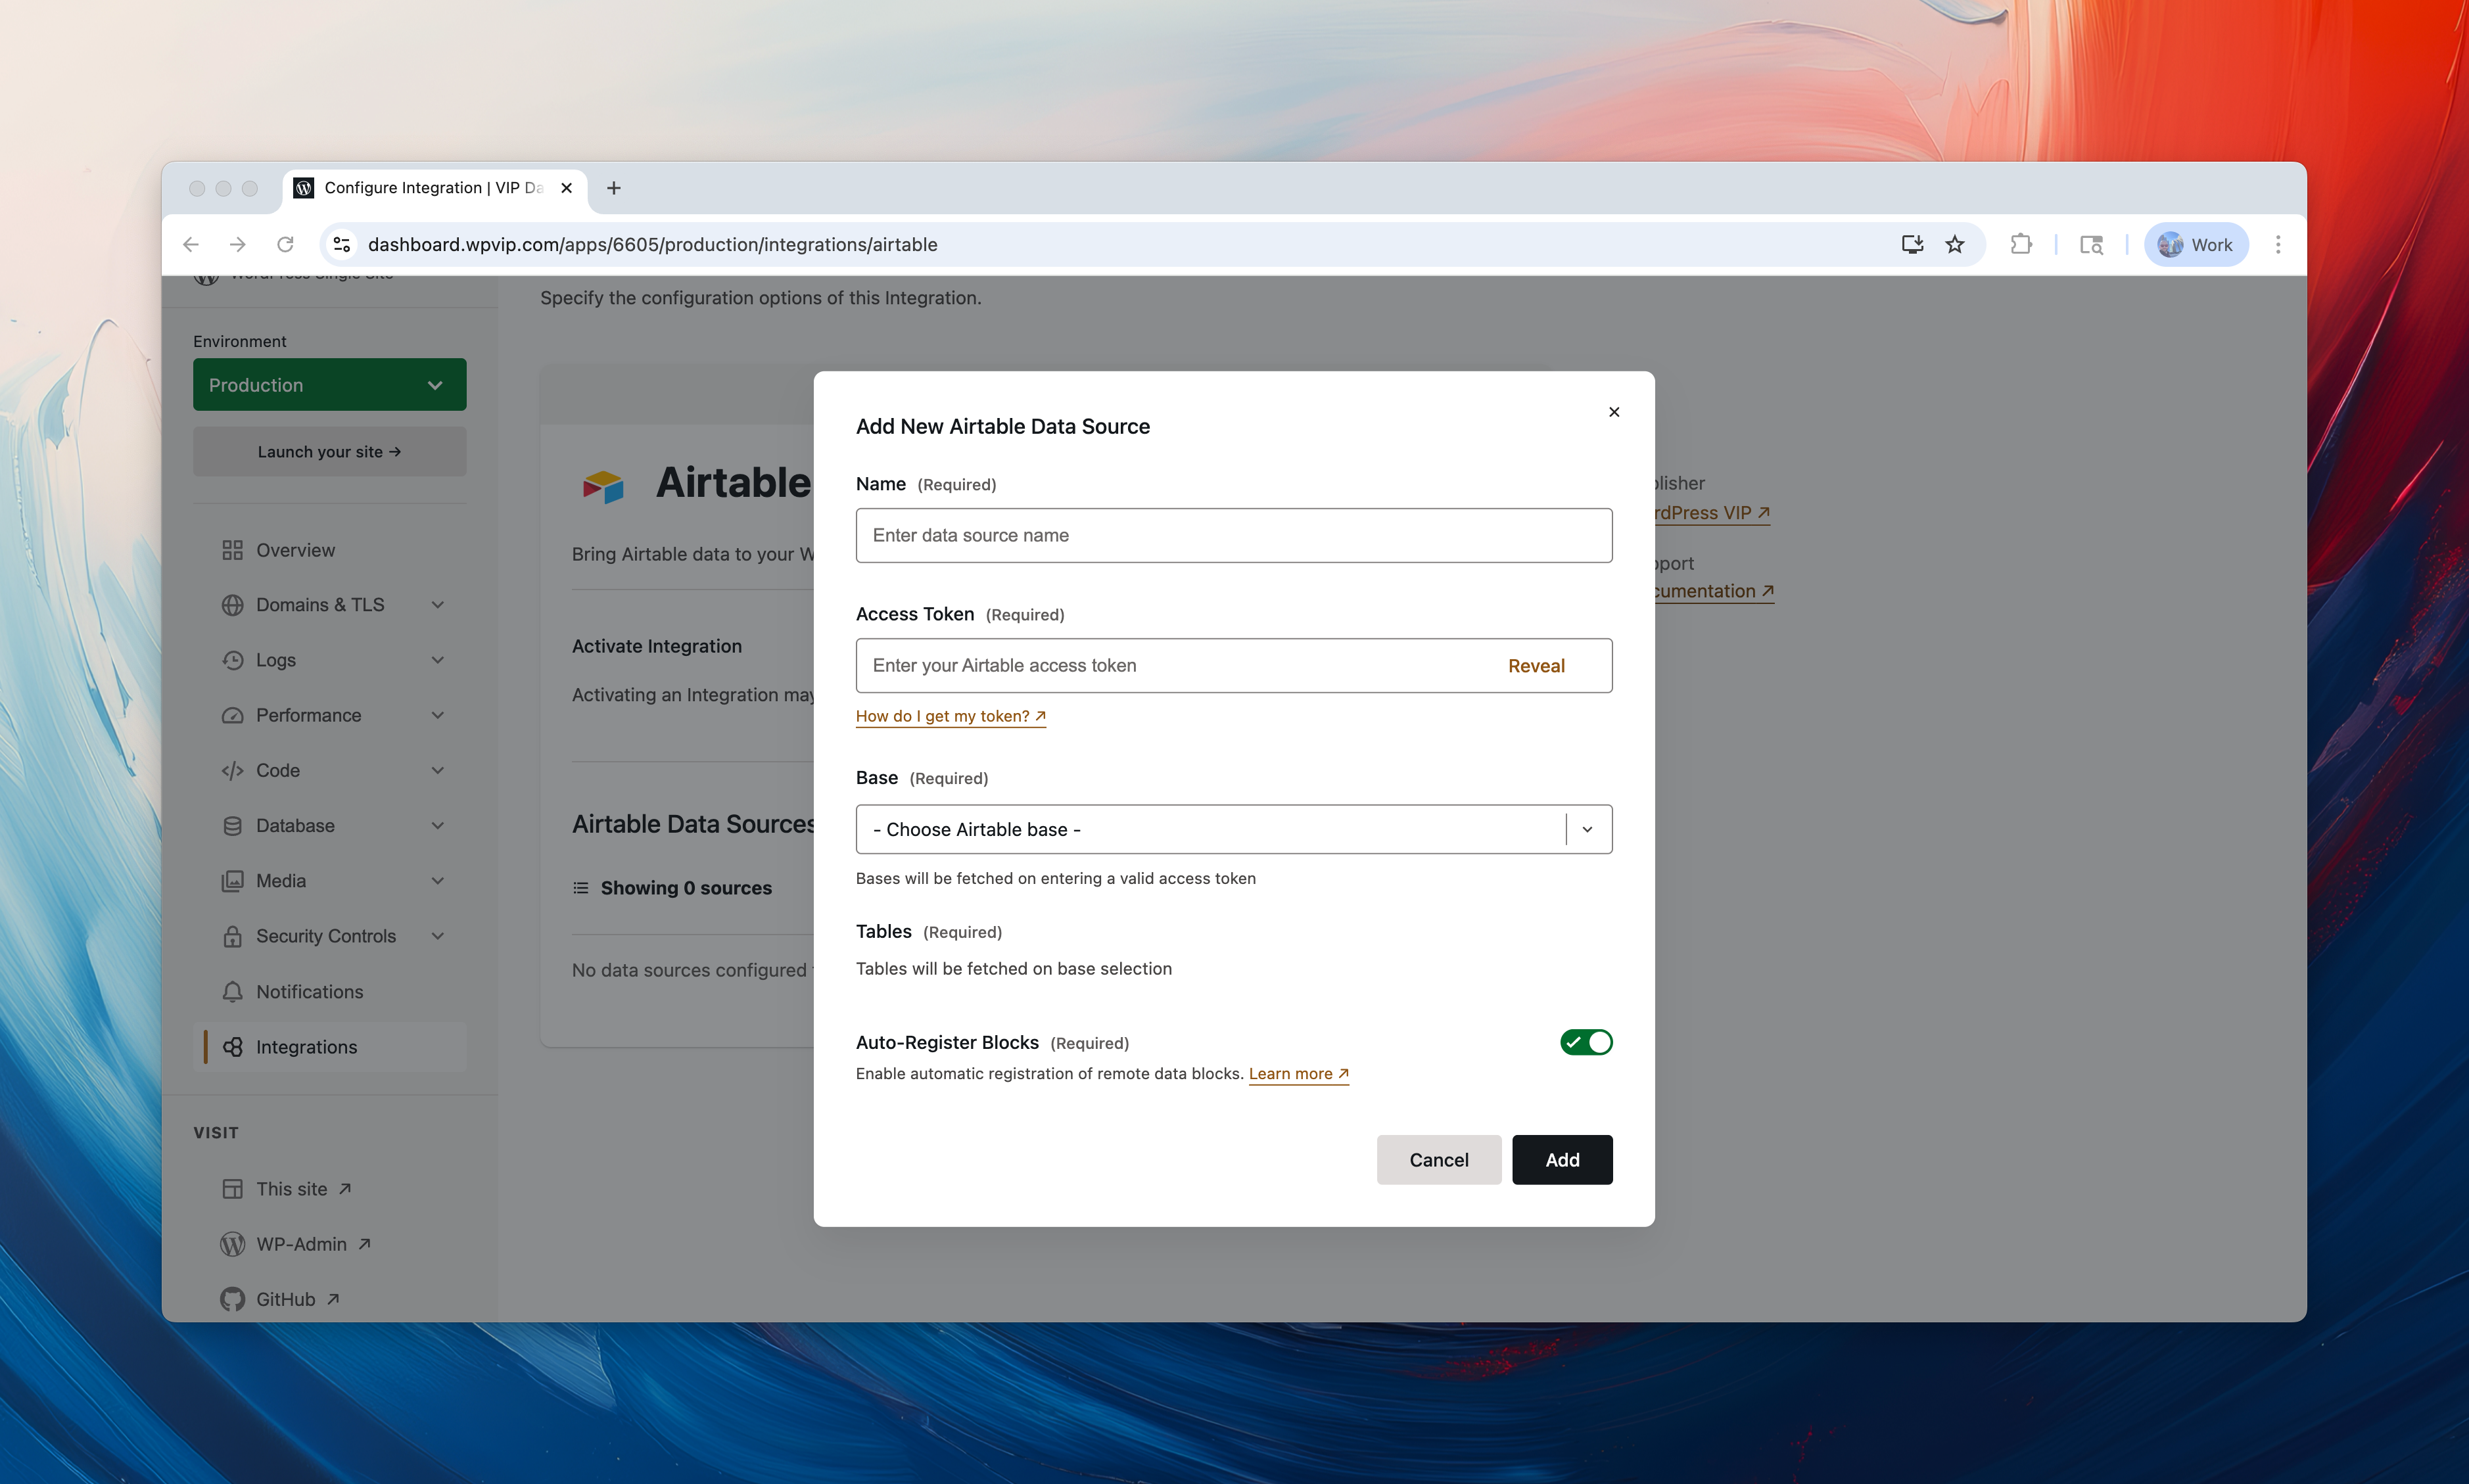Click the Airtable access token input field
This screenshot has height=1484, width=2469.
[1233, 665]
